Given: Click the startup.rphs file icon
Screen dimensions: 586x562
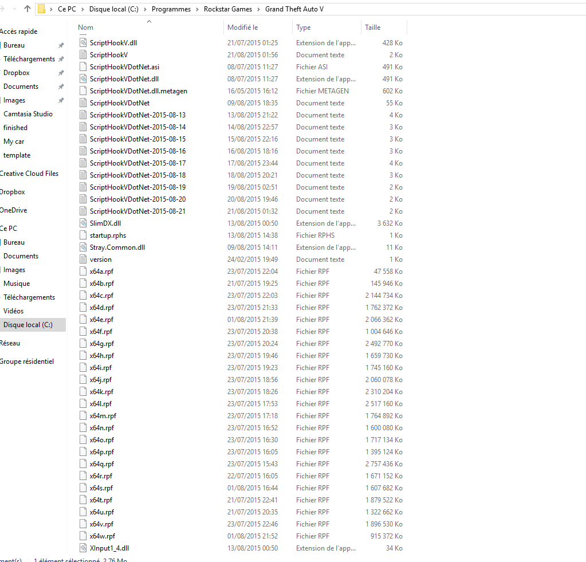Looking at the screenshot, I should pos(83,235).
